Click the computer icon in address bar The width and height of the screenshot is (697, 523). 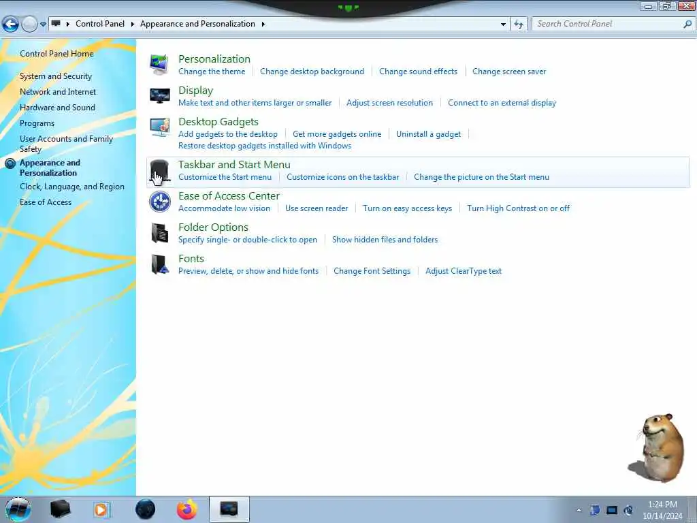[56, 24]
